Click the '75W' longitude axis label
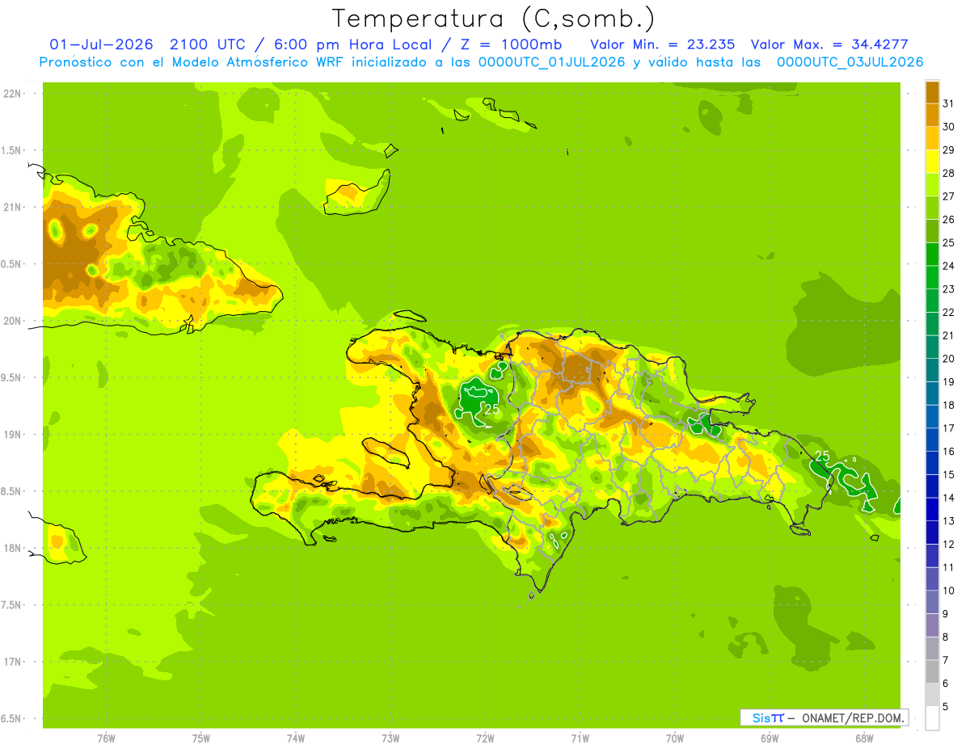The image size is (970, 749). point(201,738)
